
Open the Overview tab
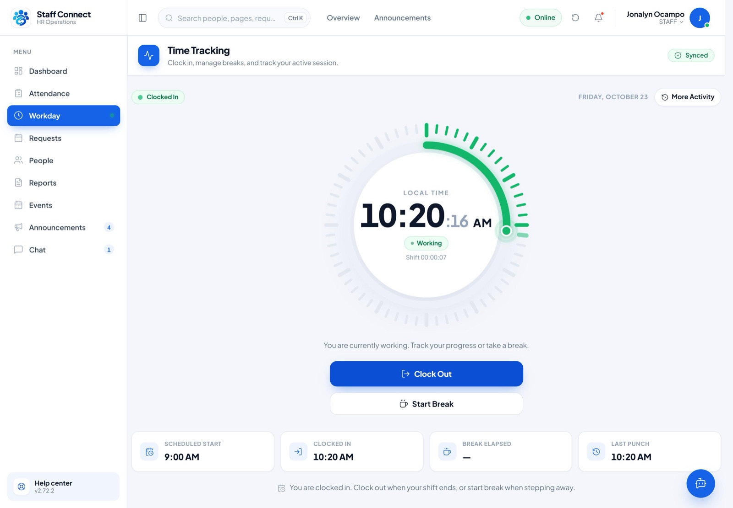tap(343, 18)
